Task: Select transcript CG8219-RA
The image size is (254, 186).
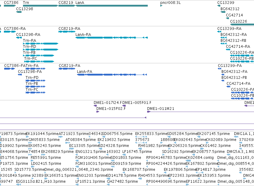Action: [x=67, y=32]
